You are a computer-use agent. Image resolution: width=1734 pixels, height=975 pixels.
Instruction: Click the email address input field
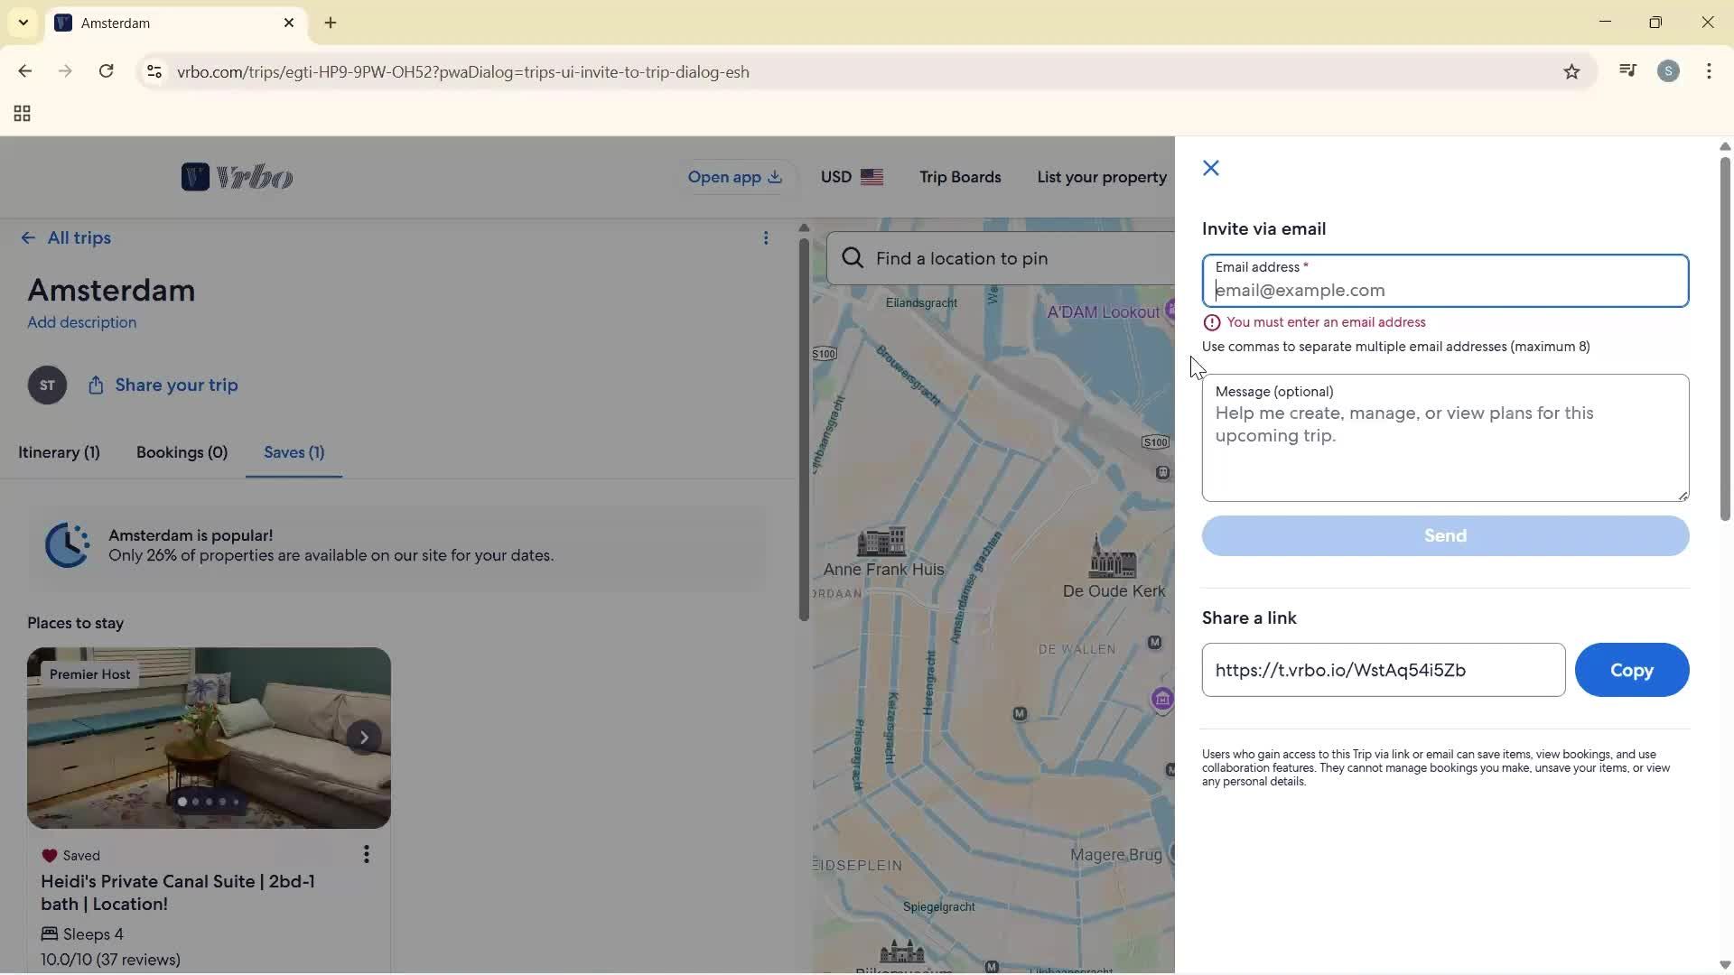tap(1444, 290)
